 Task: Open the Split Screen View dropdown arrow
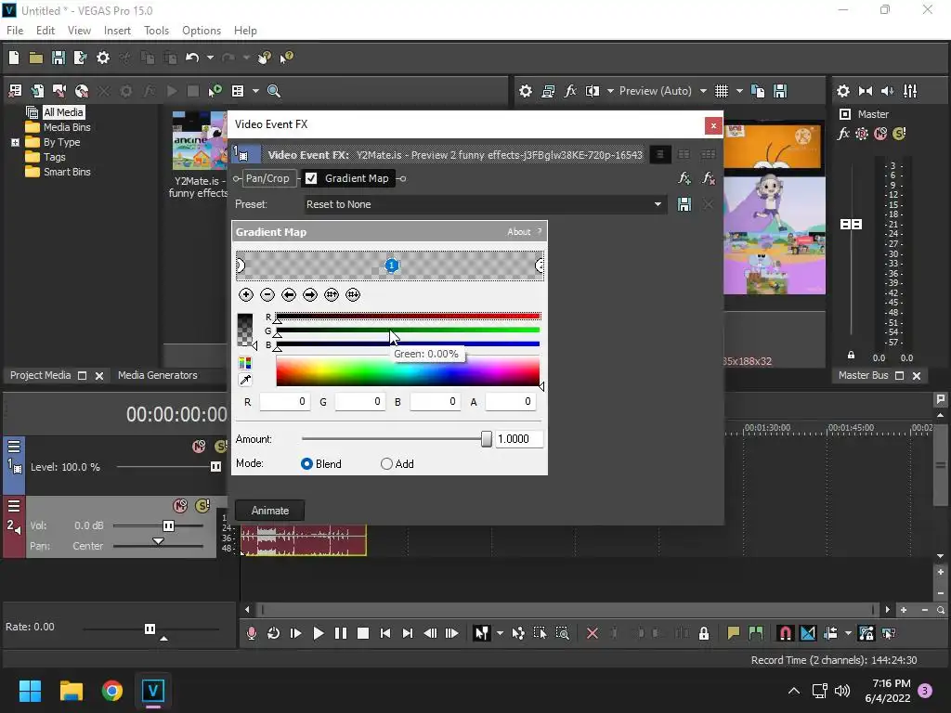pyautogui.click(x=610, y=91)
